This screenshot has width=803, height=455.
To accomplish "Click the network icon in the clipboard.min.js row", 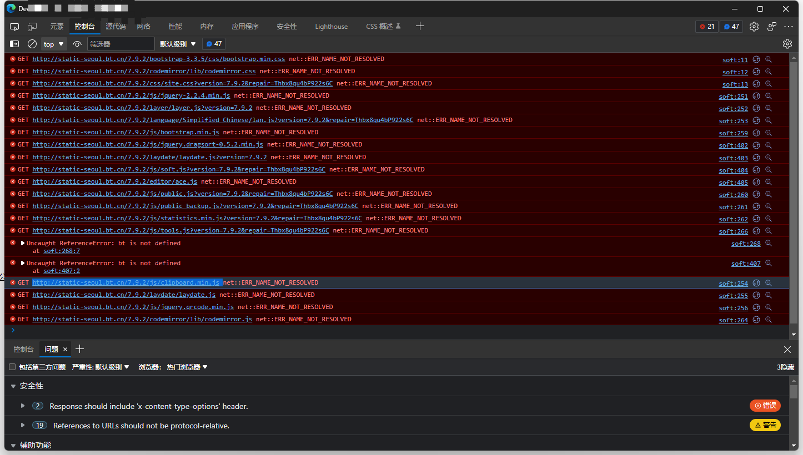I will coord(756,283).
